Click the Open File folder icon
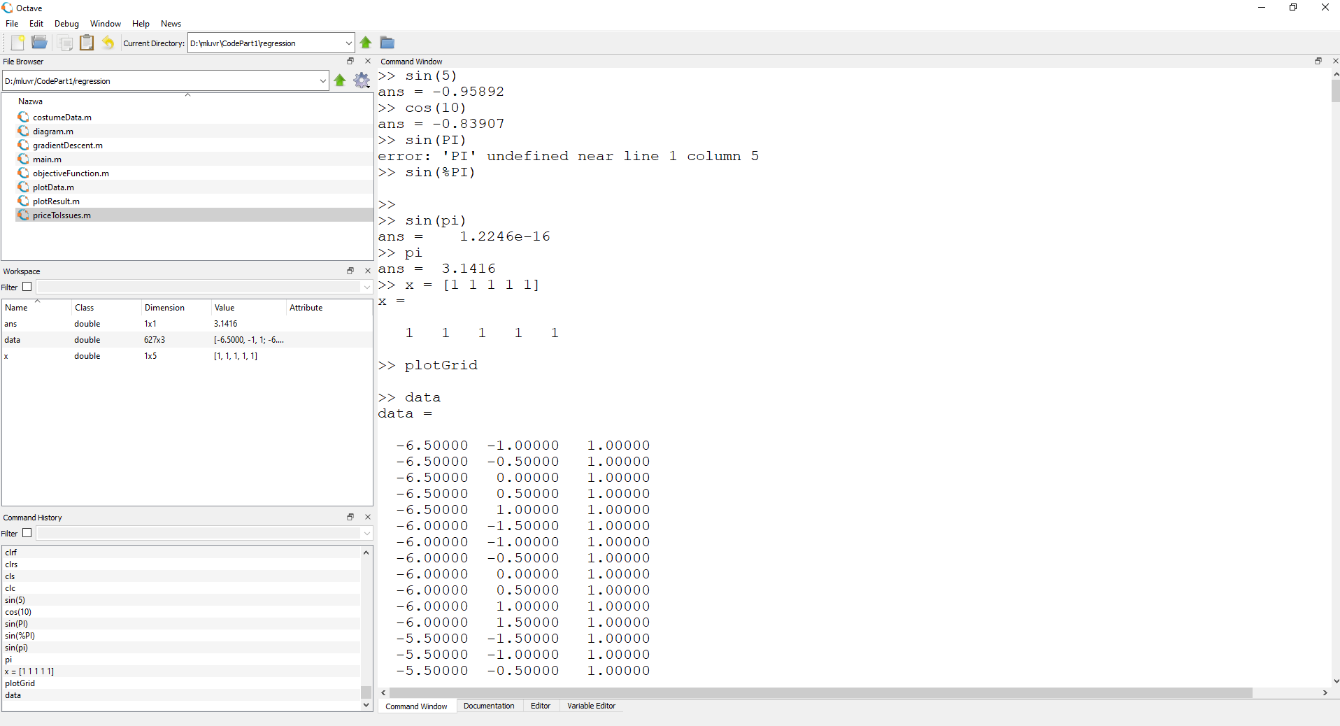This screenshot has height=726, width=1340. pos(39,43)
